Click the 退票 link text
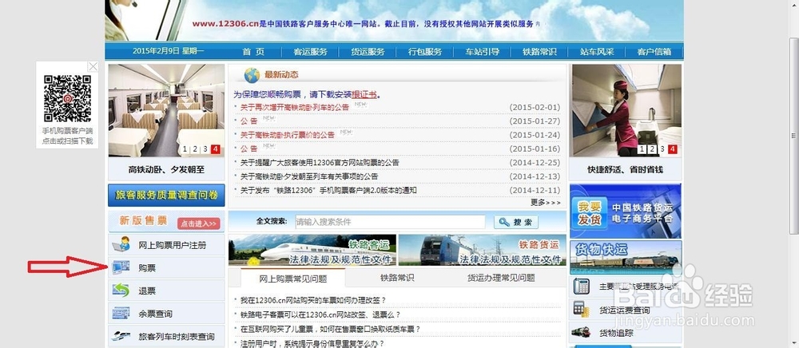 tap(147, 291)
